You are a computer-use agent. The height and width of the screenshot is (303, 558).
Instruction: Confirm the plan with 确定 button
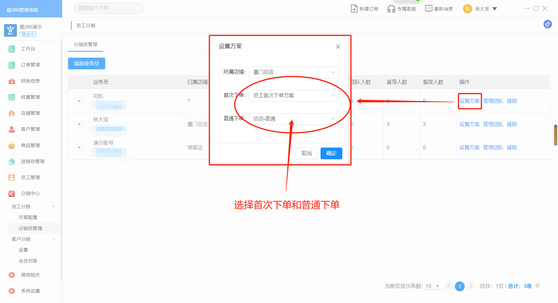click(x=331, y=153)
